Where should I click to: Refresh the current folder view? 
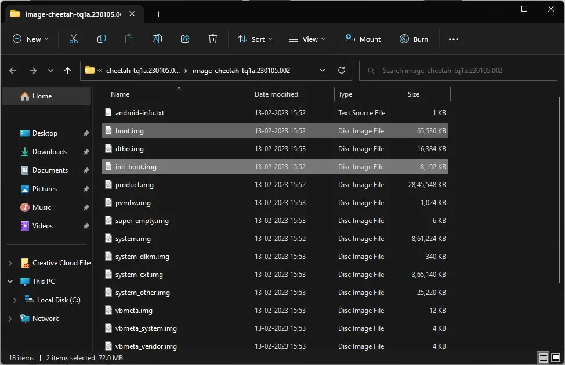click(x=342, y=71)
